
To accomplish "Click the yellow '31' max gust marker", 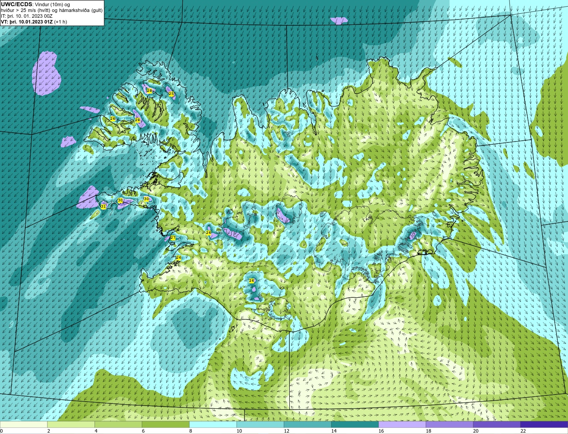I will click(x=103, y=206).
